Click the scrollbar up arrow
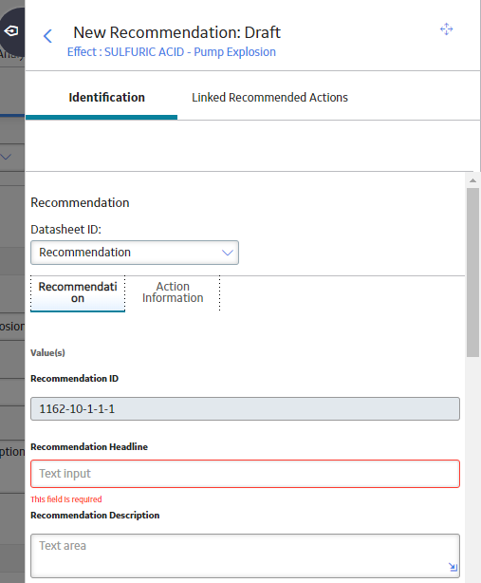 pos(472,180)
